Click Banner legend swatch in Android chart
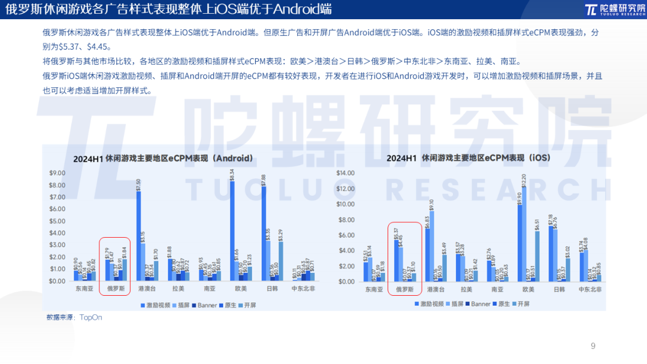 (x=194, y=305)
